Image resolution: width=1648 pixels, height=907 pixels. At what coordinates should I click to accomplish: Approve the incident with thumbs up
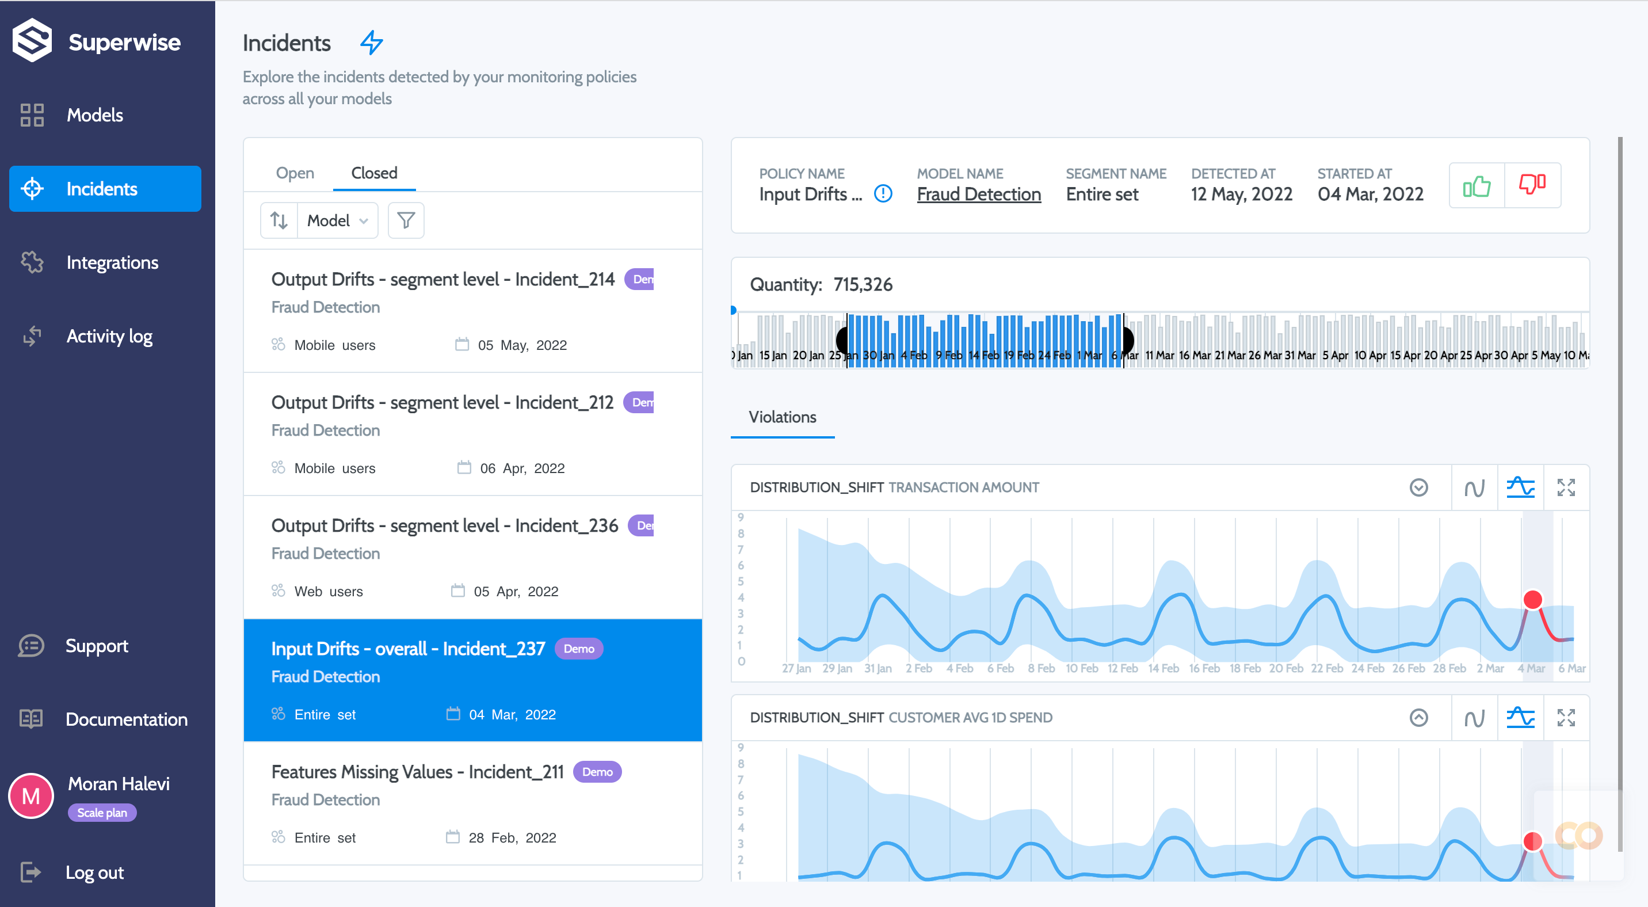click(x=1478, y=185)
